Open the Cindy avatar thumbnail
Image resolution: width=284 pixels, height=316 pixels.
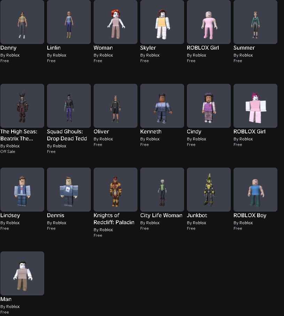pyautogui.click(x=209, y=106)
